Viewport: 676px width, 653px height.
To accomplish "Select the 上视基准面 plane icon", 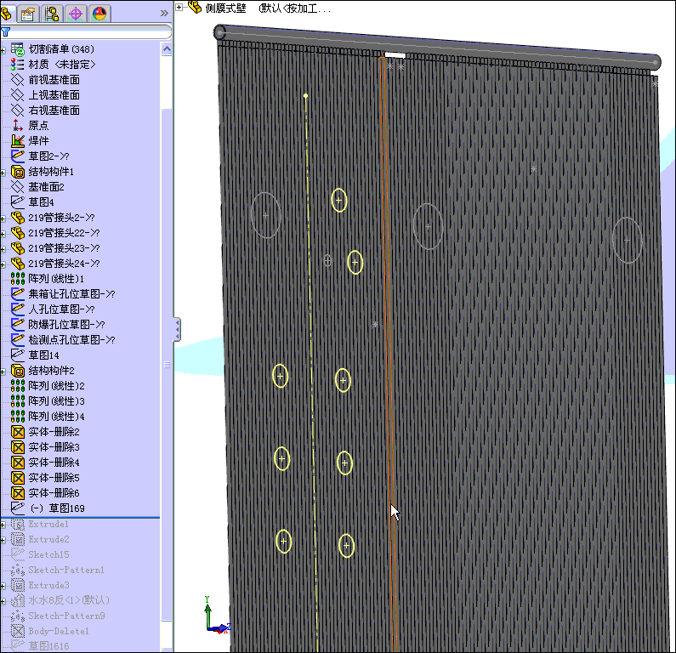I will coord(18,95).
